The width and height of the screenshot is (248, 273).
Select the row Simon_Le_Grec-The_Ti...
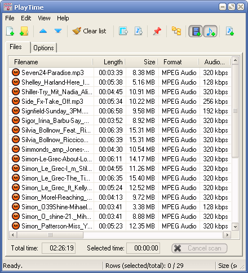click(x=120, y=178)
